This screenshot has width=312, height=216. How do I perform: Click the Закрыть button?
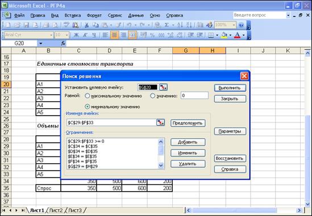pyautogui.click(x=230, y=99)
